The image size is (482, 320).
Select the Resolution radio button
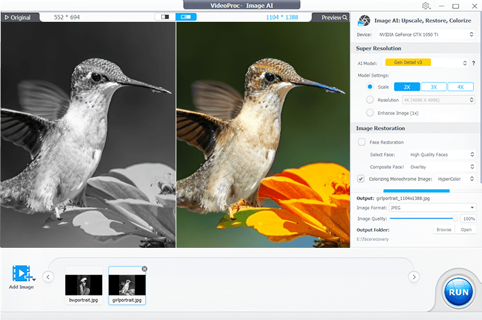tap(370, 99)
